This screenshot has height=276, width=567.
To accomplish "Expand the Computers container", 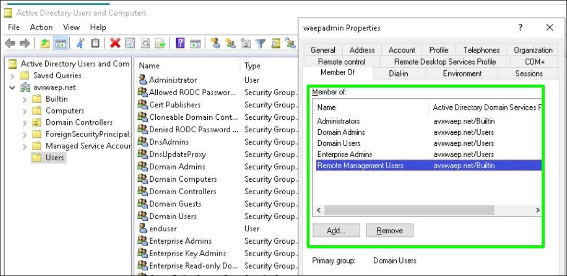I will (x=24, y=111).
